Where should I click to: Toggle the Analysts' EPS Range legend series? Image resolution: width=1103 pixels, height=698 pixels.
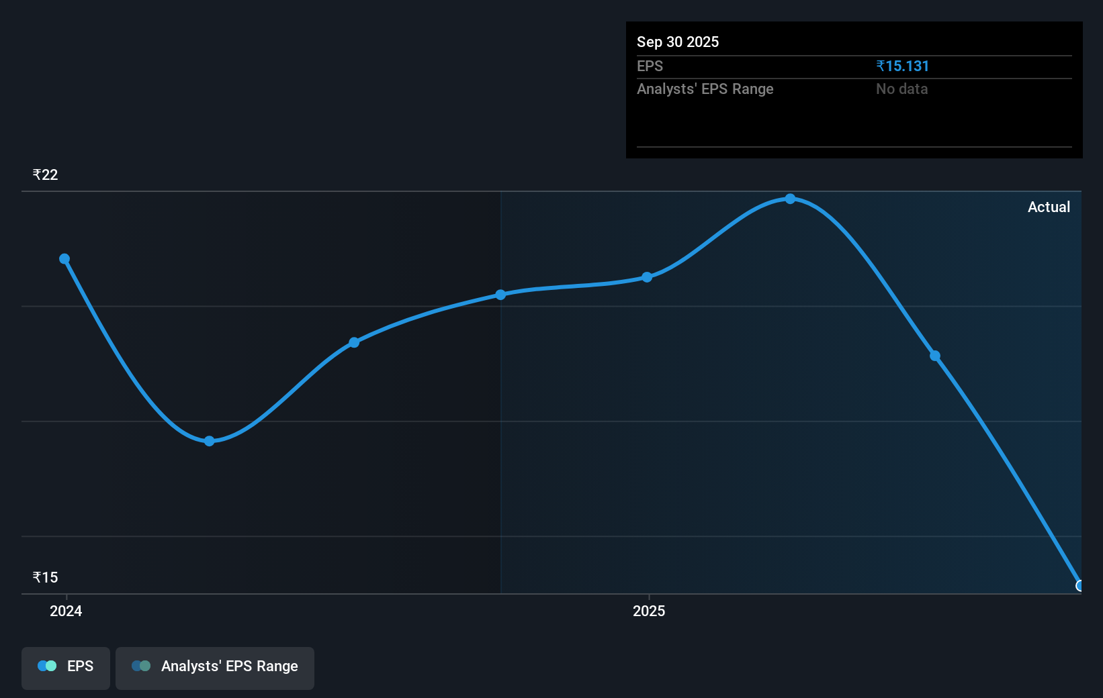click(x=215, y=668)
